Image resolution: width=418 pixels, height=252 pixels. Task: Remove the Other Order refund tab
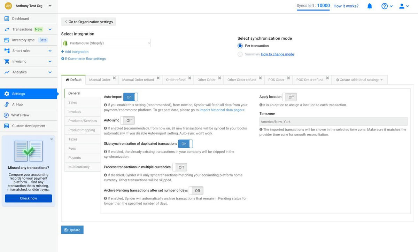coord(260,78)
